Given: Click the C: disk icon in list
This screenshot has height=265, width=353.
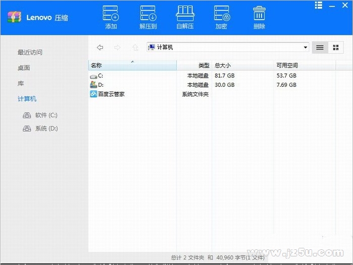Looking at the screenshot, I should [x=93, y=76].
